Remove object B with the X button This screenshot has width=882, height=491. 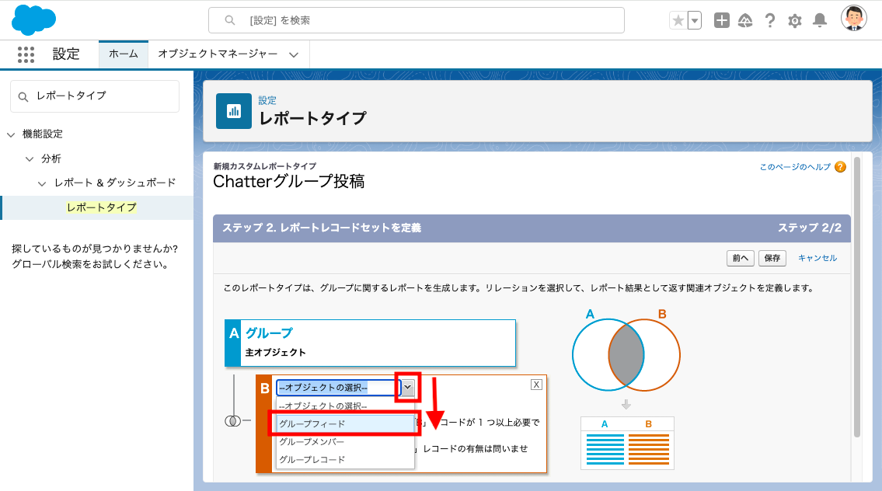tap(536, 385)
